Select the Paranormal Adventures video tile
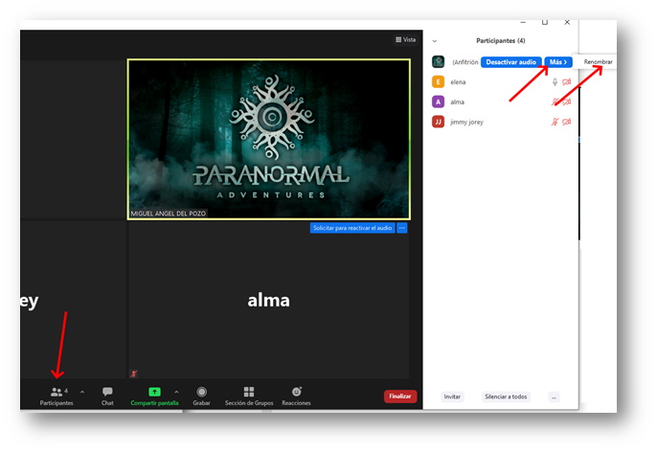The image size is (657, 453). click(268, 140)
